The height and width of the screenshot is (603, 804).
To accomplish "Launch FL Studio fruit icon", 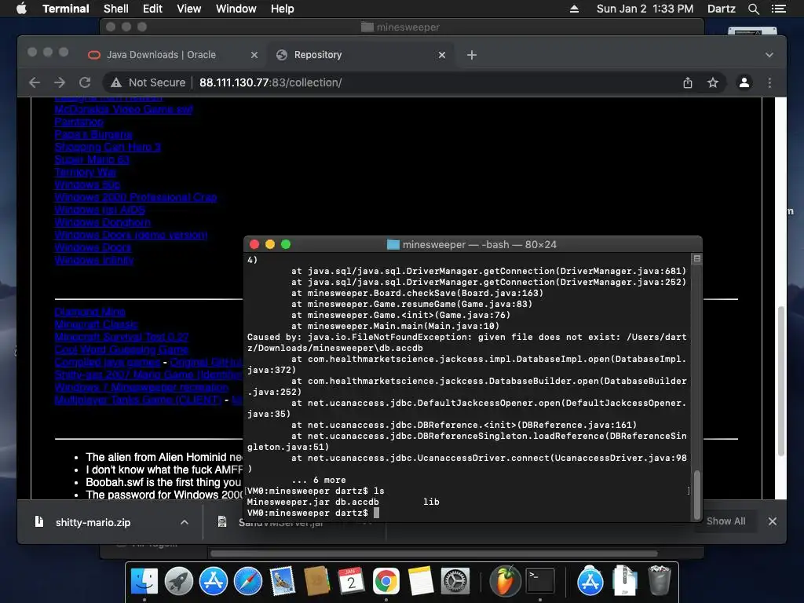I will [x=505, y=581].
